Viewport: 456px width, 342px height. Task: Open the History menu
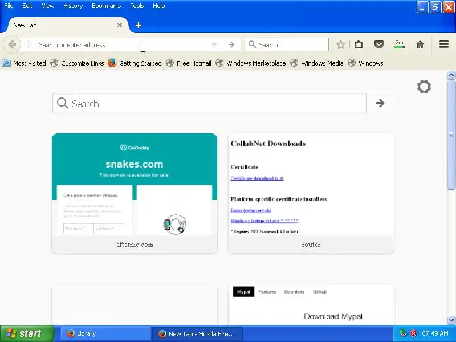[x=73, y=6]
